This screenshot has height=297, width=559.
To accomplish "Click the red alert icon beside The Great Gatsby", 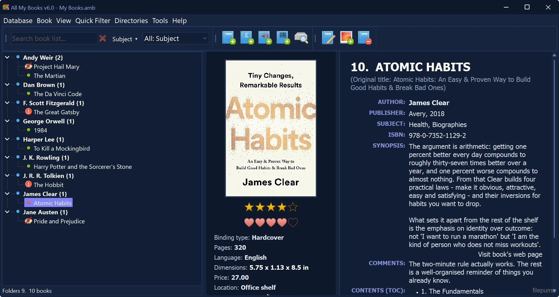I will [29, 112].
